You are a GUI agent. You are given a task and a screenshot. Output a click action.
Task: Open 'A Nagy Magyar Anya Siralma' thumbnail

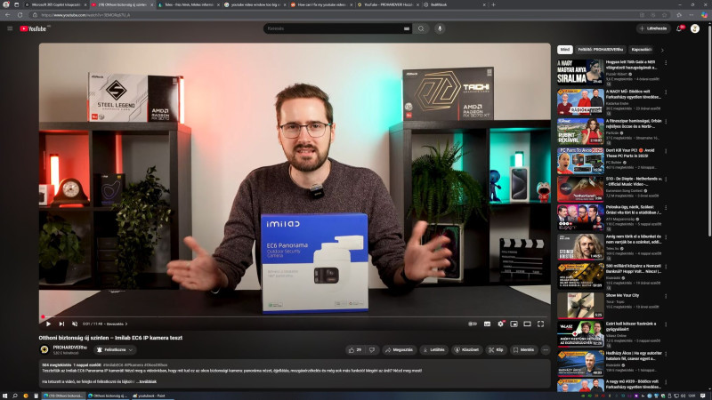[x=580, y=72]
